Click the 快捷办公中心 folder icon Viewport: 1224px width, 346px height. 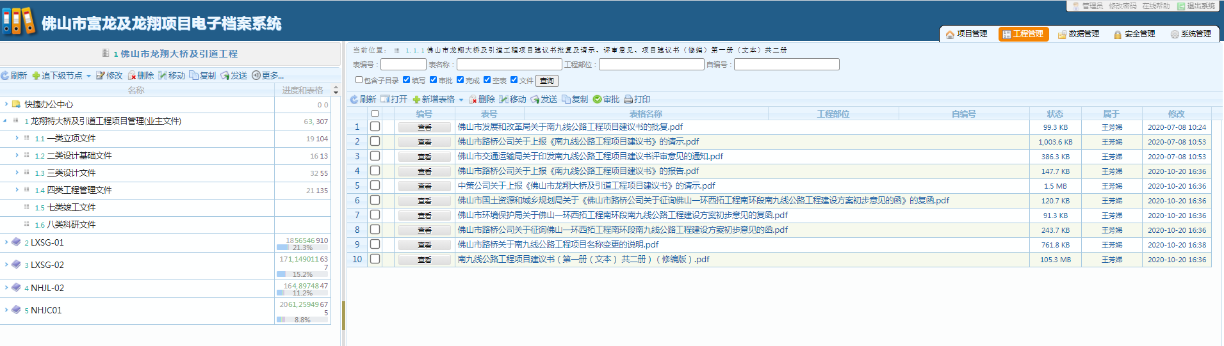point(17,104)
